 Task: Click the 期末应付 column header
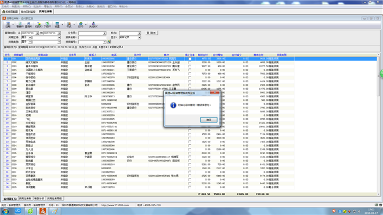pos(258,55)
